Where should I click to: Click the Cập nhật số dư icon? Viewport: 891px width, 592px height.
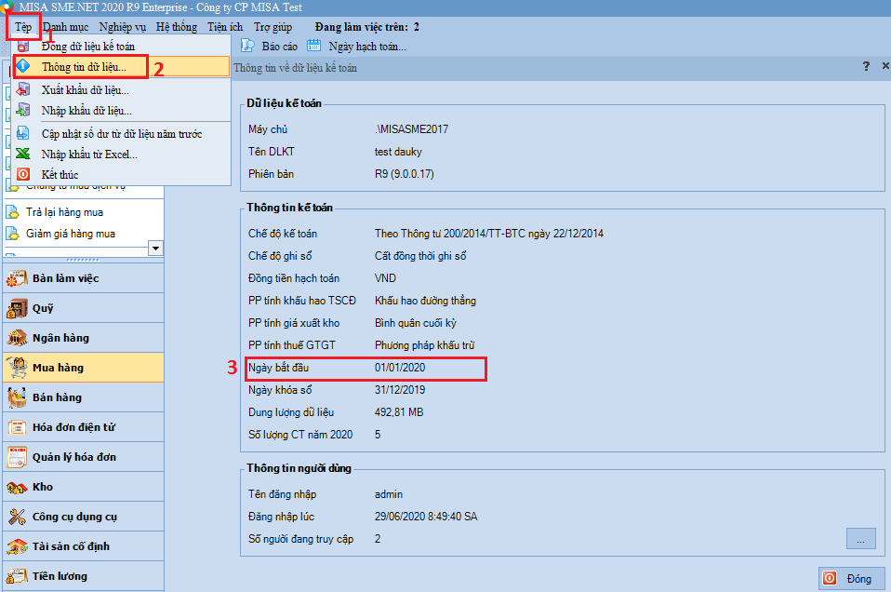pos(23,133)
